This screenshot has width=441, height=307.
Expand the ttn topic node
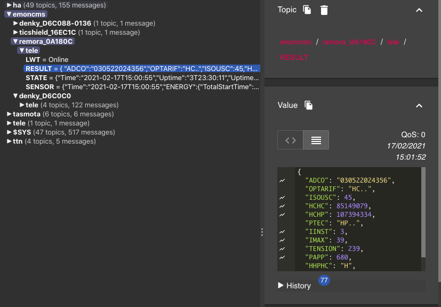(x=9, y=141)
